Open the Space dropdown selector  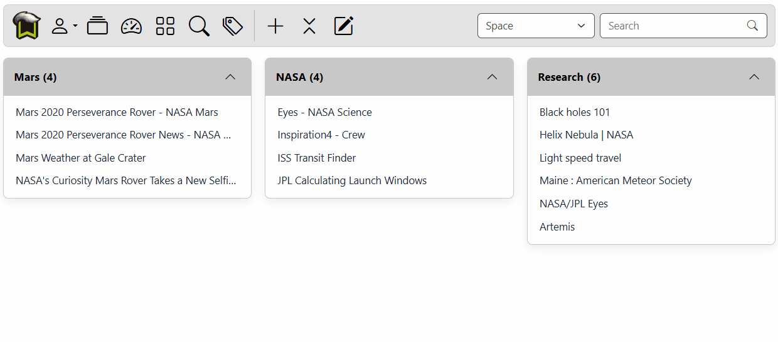(x=536, y=26)
